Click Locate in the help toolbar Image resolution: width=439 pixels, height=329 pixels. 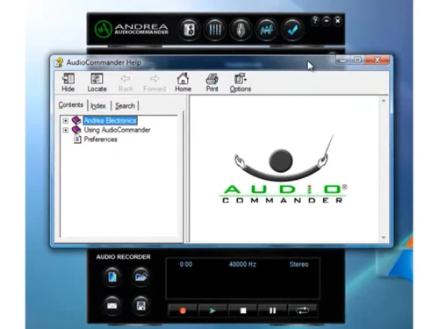pyautogui.click(x=97, y=82)
